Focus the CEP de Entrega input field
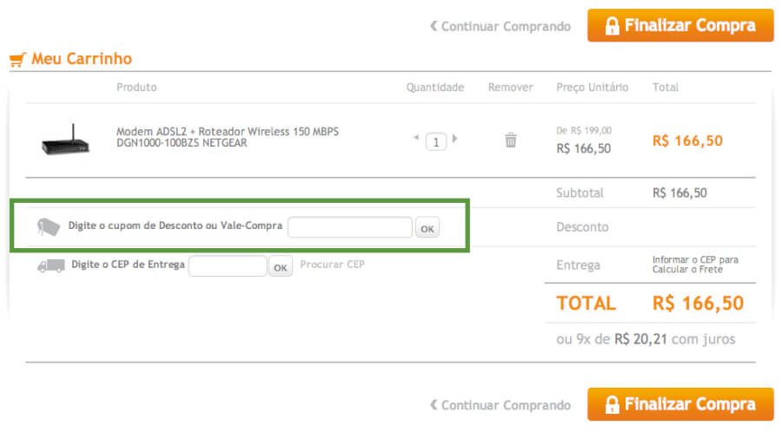The width and height of the screenshot is (782, 432). (228, 266)
